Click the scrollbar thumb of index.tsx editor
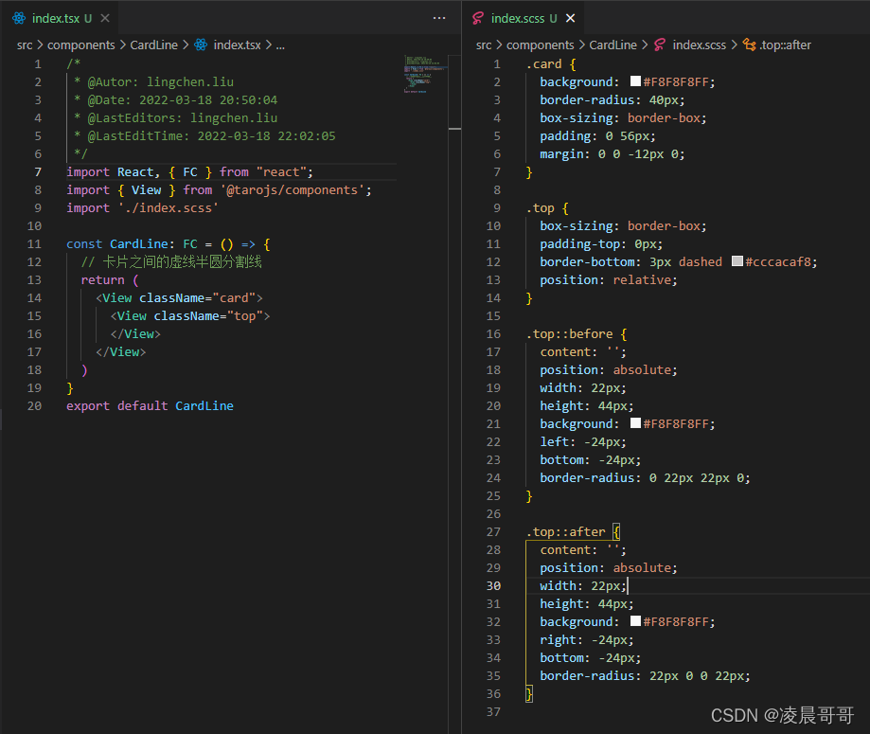870x734 pixels. pos(454,92)
